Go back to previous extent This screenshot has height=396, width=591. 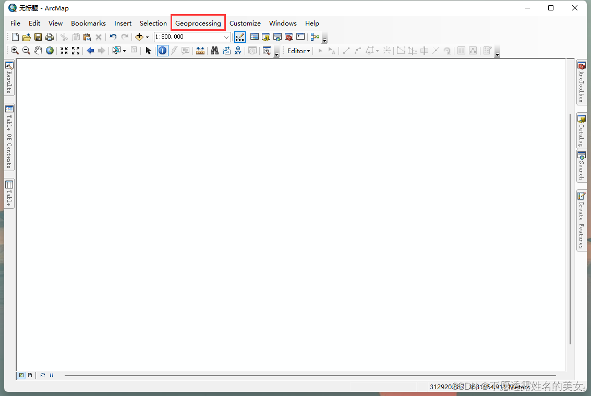[90, 51]
